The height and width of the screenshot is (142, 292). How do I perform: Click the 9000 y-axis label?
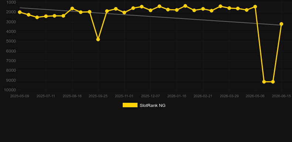click(x=11, y=80)
